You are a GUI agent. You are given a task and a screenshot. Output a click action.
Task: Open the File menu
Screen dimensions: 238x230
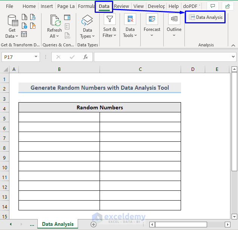(x=9, y=6)
